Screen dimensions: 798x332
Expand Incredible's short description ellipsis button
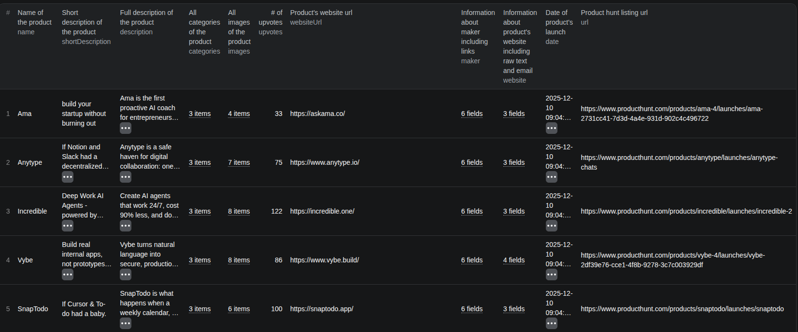click(68, 226)
